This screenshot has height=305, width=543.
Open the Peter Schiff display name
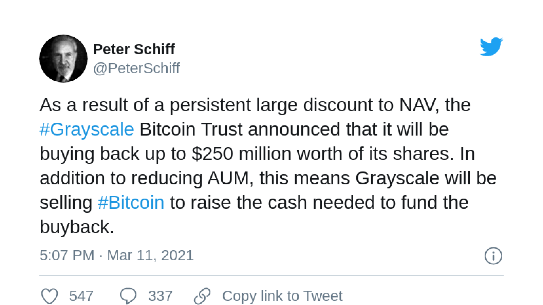point(134,49)
